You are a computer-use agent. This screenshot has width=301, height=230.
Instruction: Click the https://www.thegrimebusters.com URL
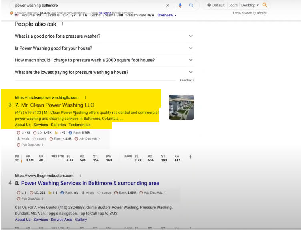pos(44,176)
